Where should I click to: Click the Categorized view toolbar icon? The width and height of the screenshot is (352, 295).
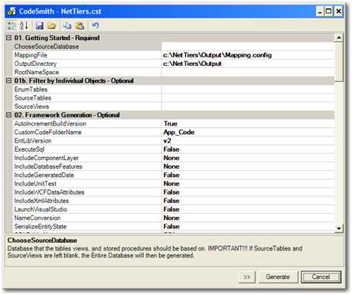coord(11,25)
